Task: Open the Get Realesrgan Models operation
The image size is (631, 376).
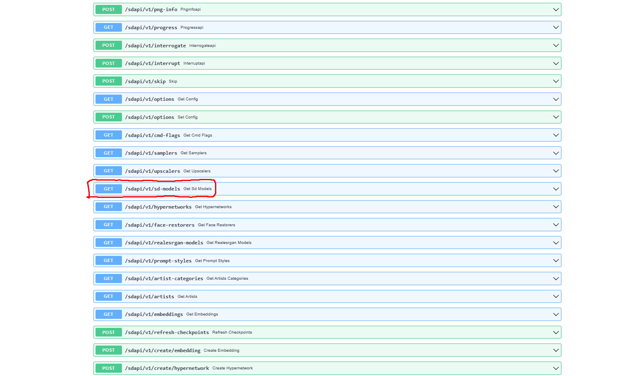Action: 556,242
